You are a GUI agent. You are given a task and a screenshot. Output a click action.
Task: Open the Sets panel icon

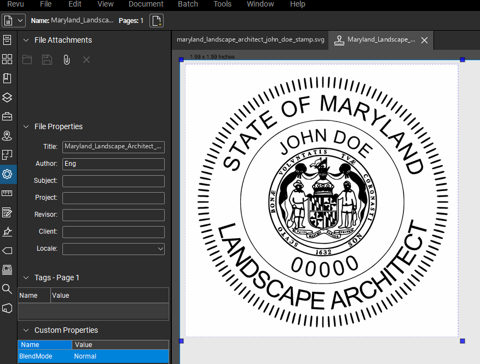(7, 270)
